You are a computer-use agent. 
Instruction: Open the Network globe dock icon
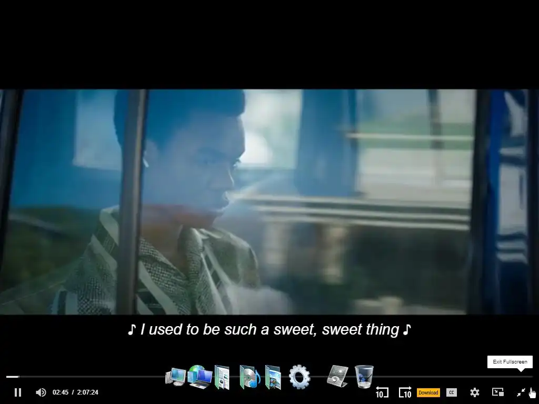point(200,377)
